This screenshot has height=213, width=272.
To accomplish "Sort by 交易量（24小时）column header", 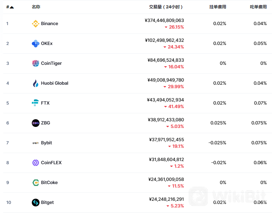I will point(166,7).
